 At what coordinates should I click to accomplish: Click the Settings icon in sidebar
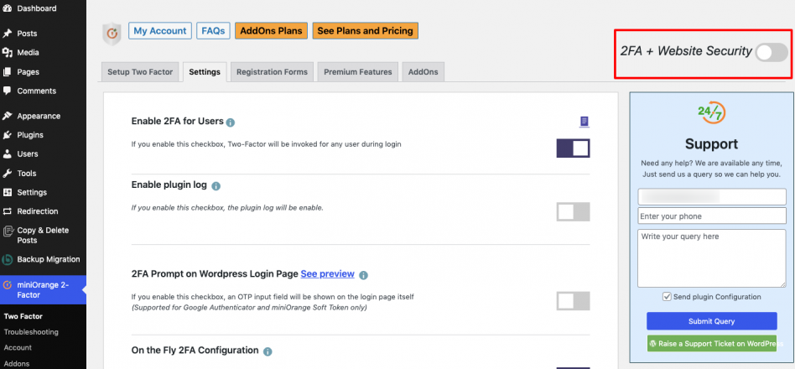(7, 192)
